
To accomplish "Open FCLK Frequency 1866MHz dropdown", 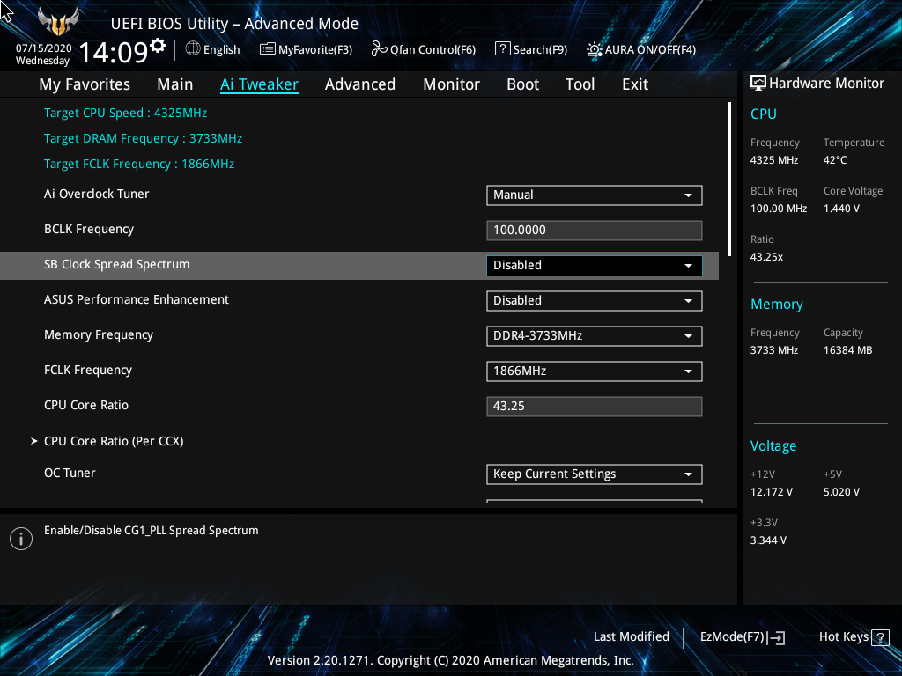I will click(595, 371).
